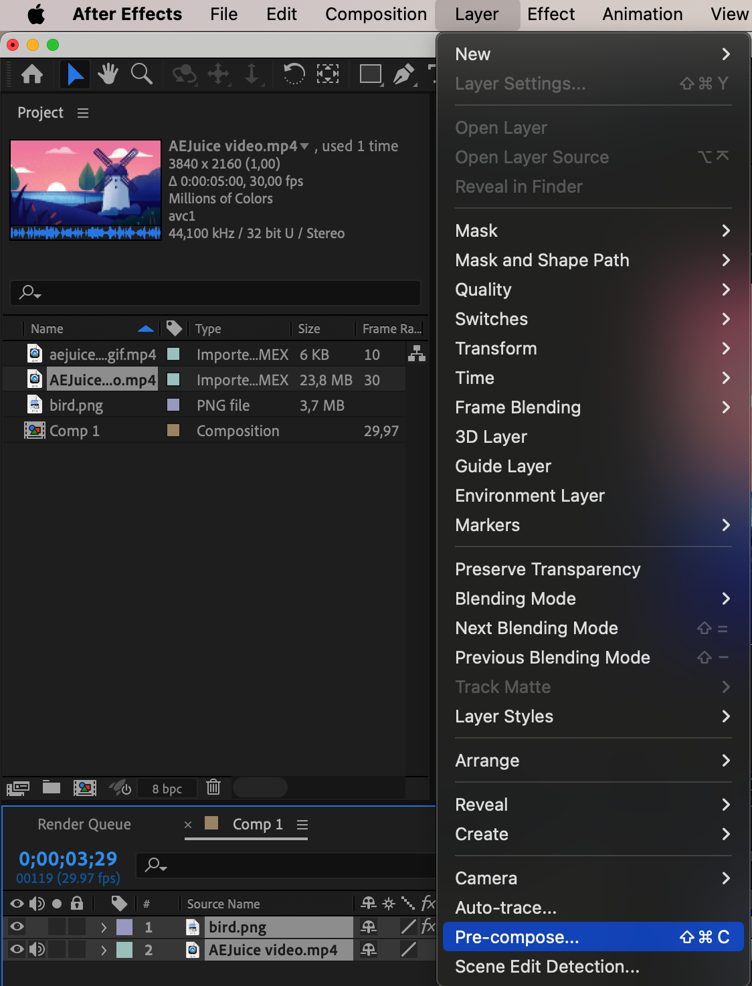Toggle lock box for bird.png layer

tap(77, 926)
